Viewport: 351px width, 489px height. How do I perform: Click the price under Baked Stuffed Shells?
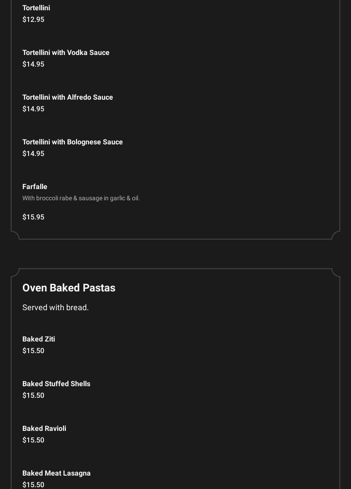tap(33, 396)
